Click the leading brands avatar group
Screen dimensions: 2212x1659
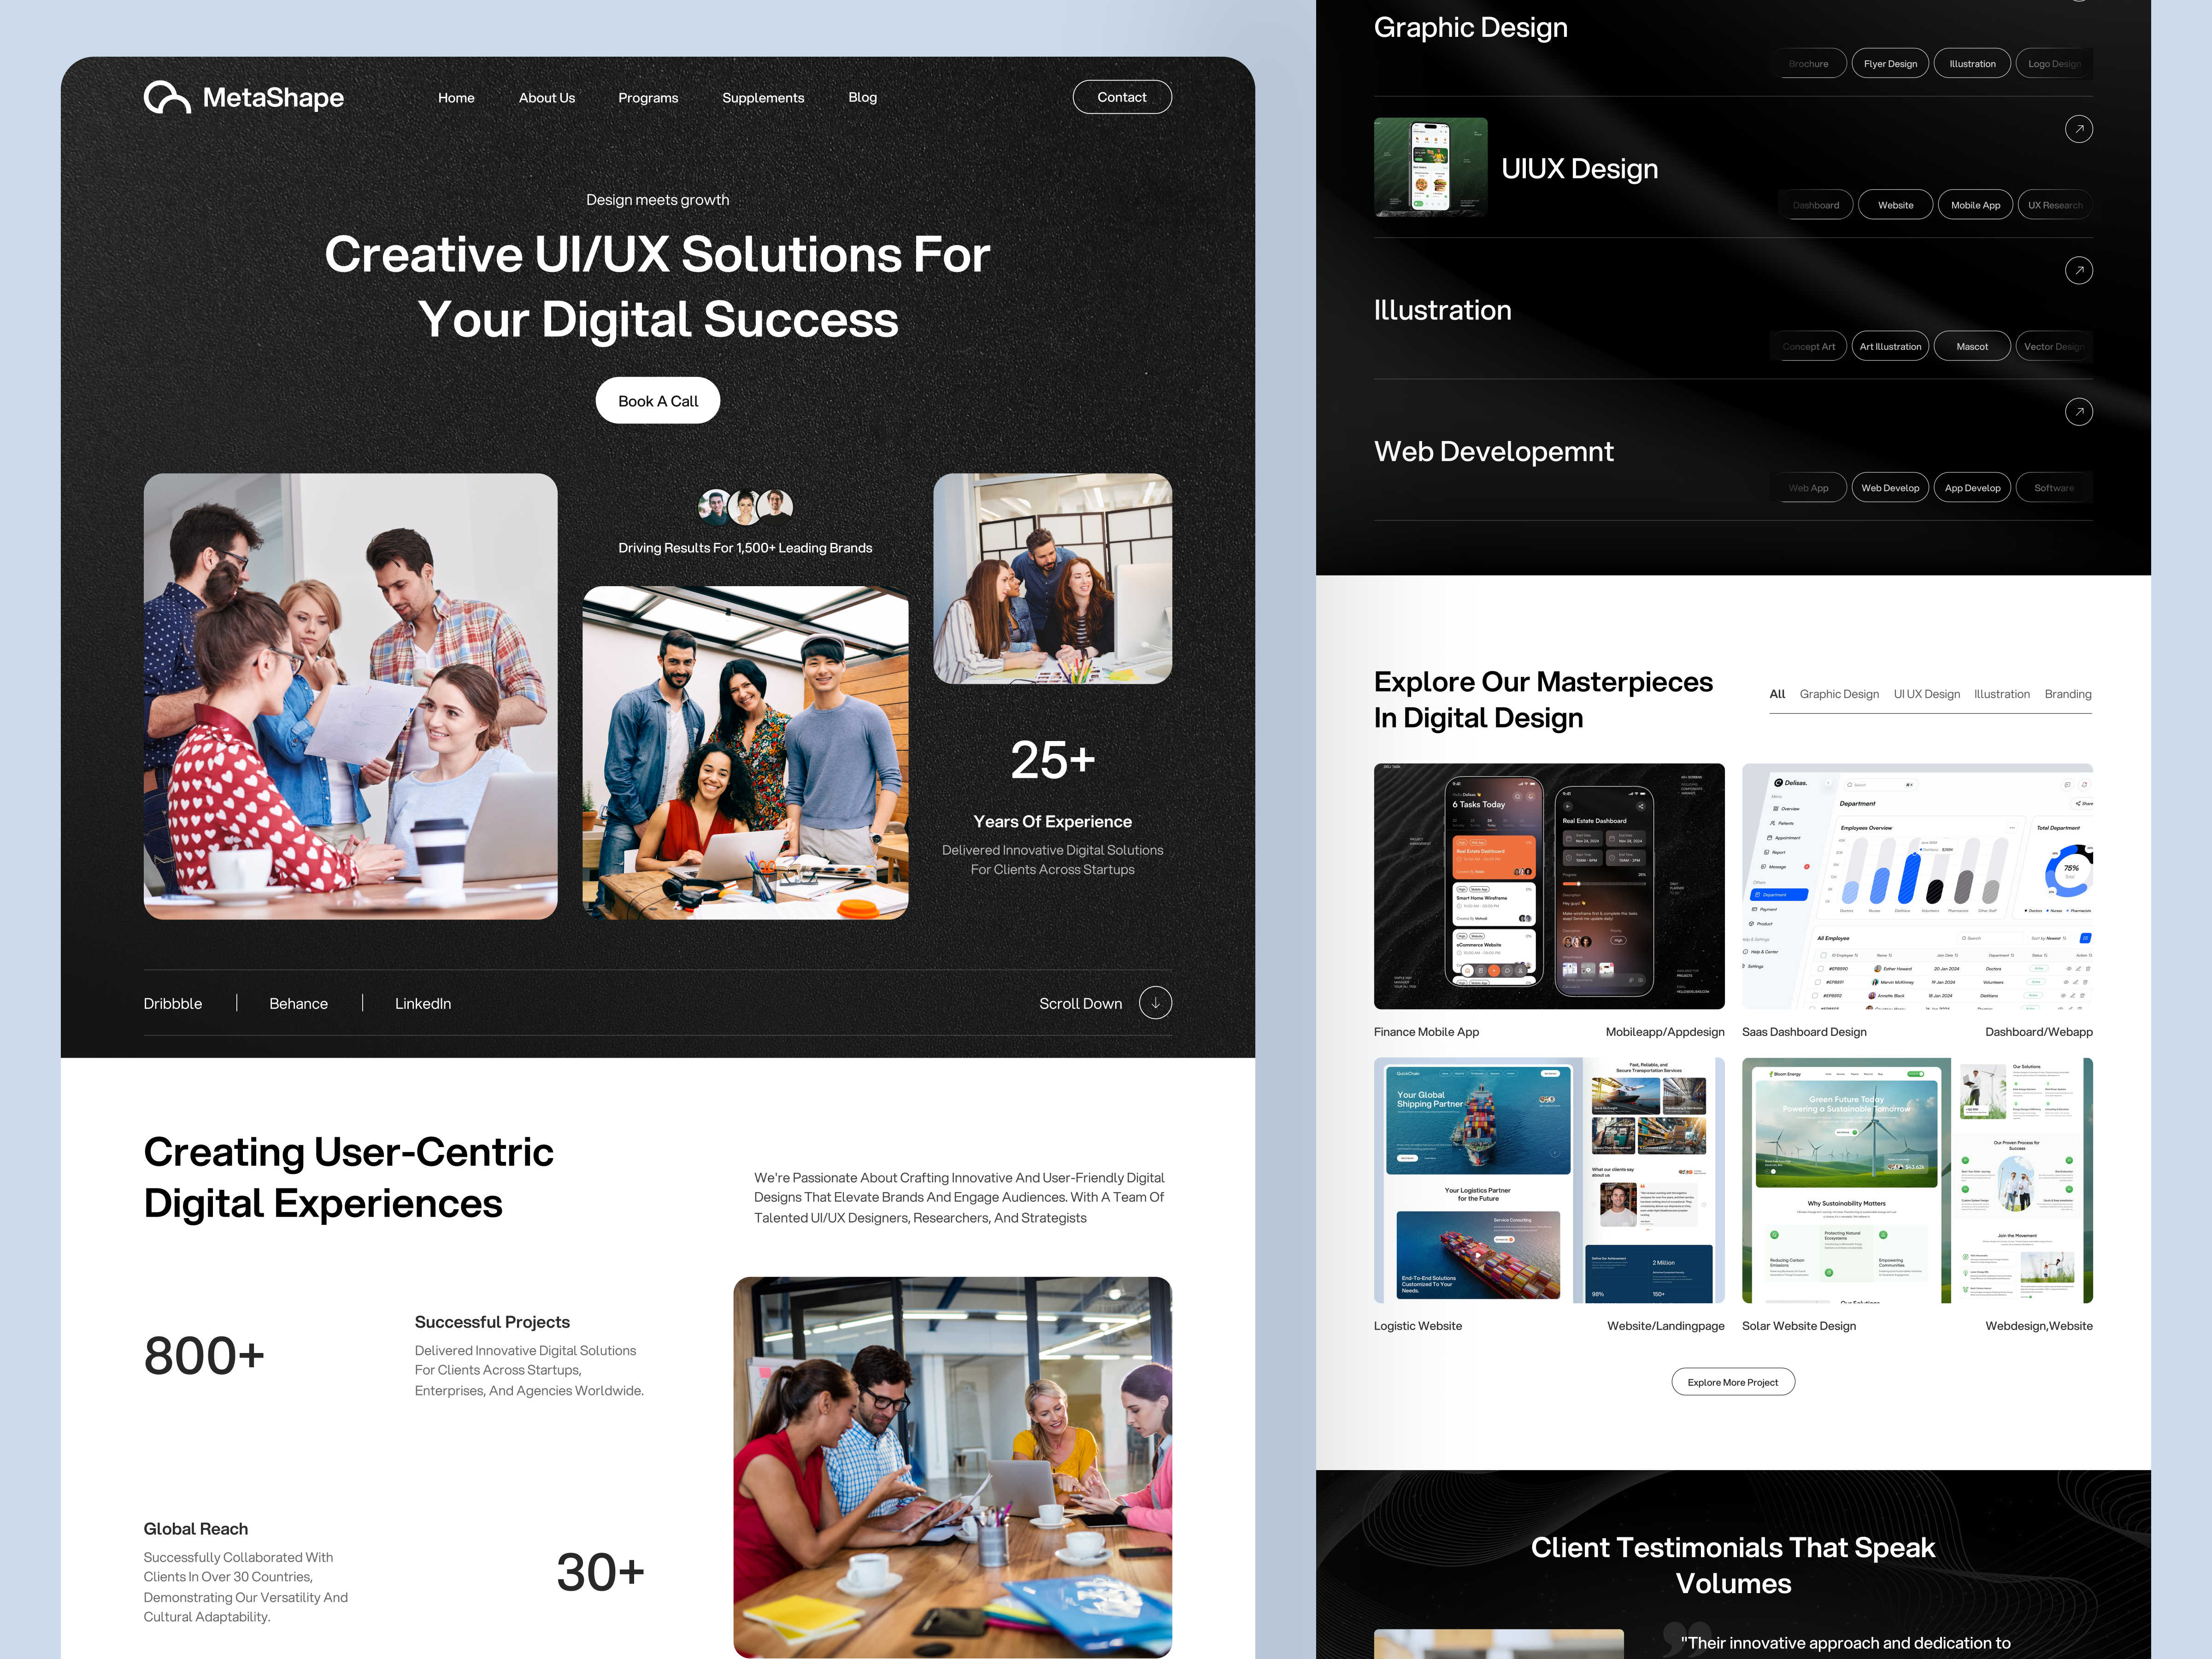(x=745, y=507)
